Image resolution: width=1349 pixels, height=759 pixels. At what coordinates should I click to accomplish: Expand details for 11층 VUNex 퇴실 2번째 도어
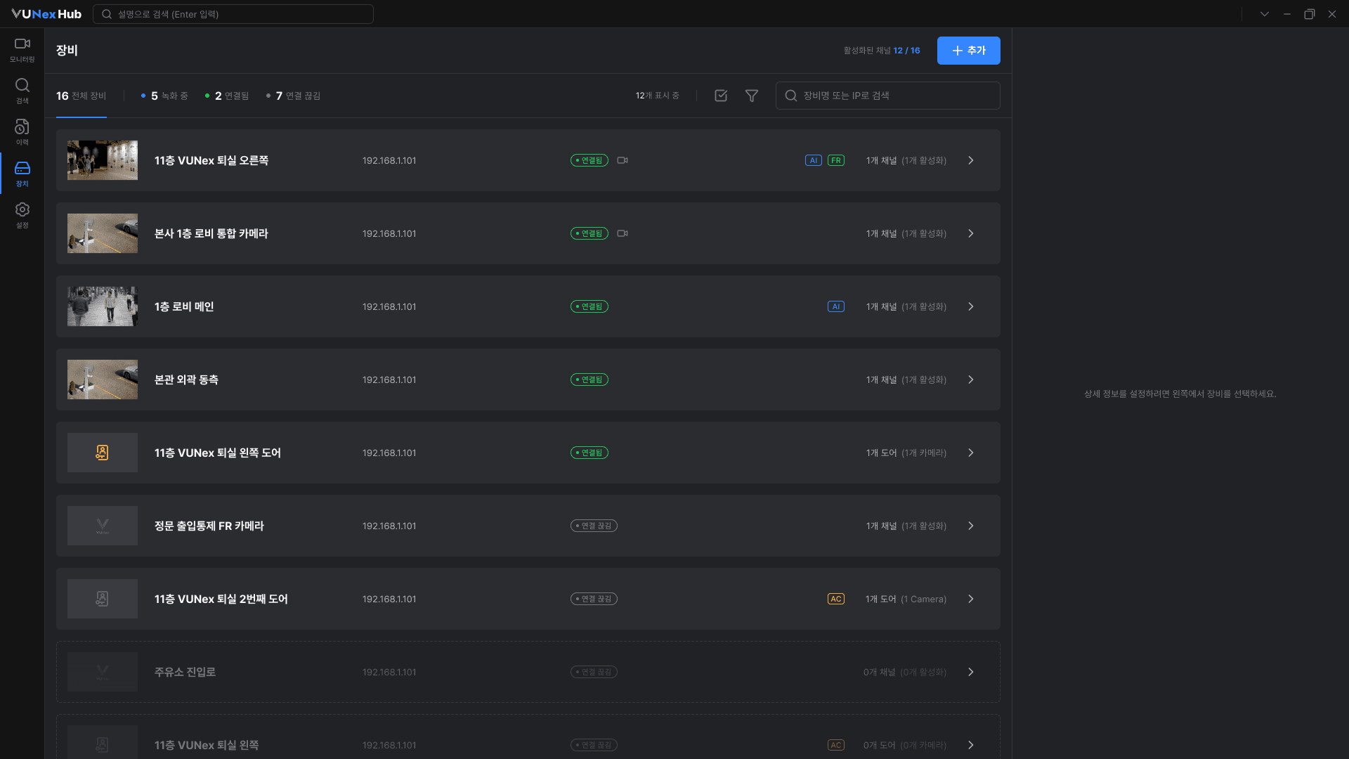click(971, 599)
